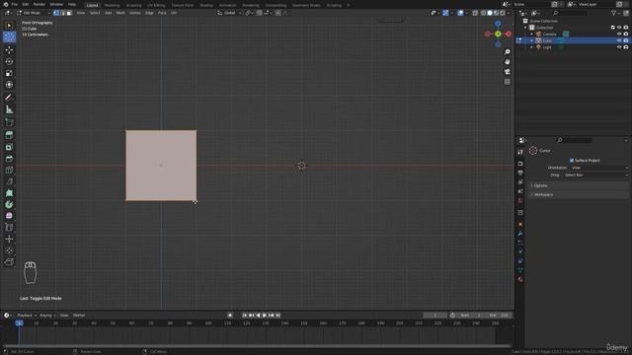
Task: Hide Cube in viewport via eye icon
Action: (619, 40)
